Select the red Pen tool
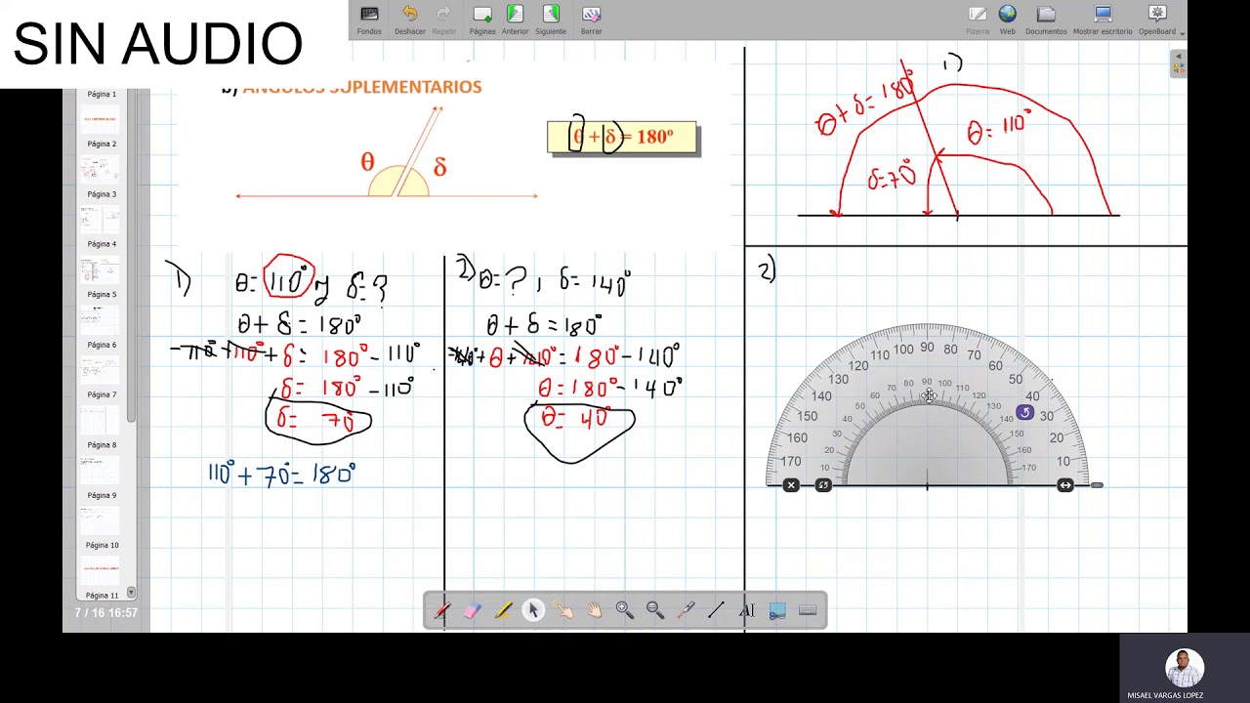This screenshot has width=1250, height=703. click(x=441, y=610)
